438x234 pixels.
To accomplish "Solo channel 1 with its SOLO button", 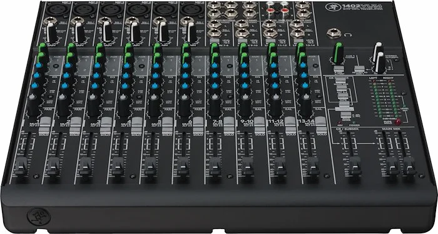I will [44, 131].
